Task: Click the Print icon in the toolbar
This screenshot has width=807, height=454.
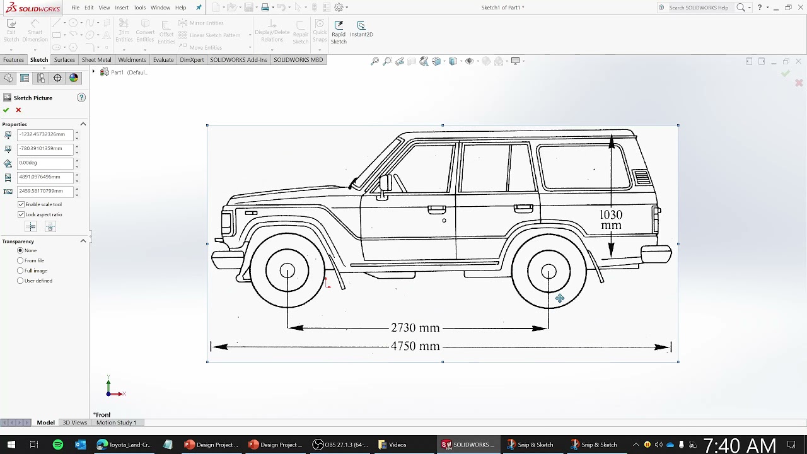Action: pyautogui.click(x=265, y=8)
